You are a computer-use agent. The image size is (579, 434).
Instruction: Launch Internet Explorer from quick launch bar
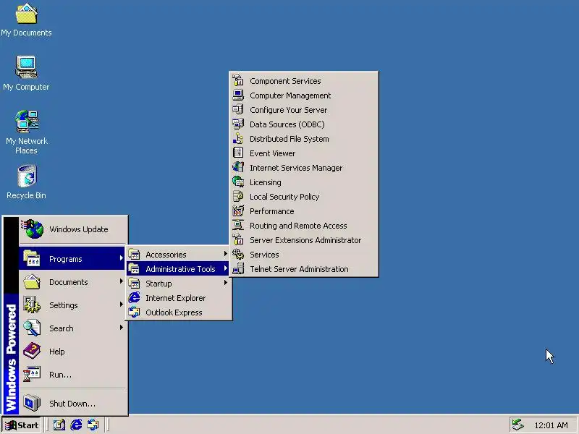(x=76, y=425)
